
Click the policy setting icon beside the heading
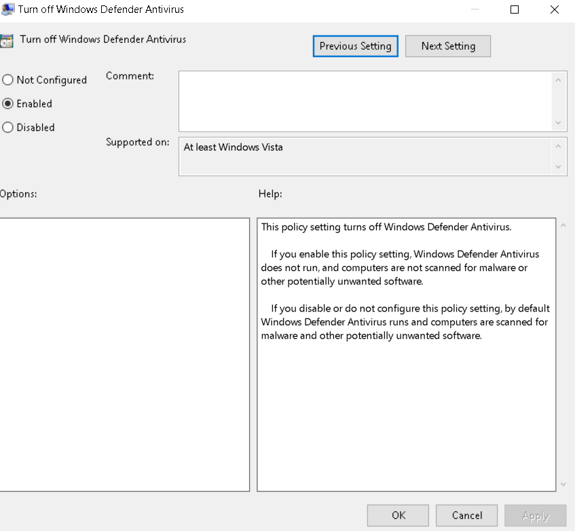6,41
